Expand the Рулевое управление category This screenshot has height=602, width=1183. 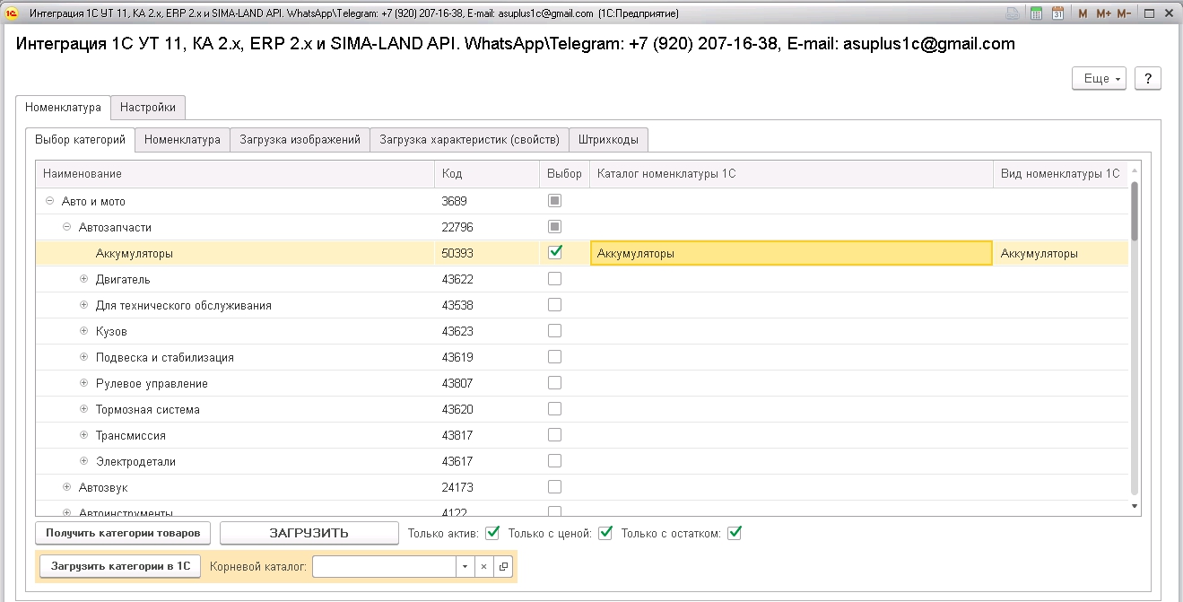(x=84, y=384)
